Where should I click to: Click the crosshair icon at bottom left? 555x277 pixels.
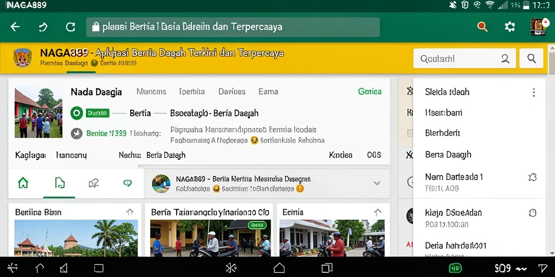(12, 268)
